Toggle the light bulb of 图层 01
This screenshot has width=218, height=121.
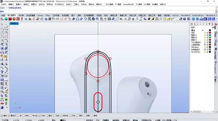click(x=205, y=35)
